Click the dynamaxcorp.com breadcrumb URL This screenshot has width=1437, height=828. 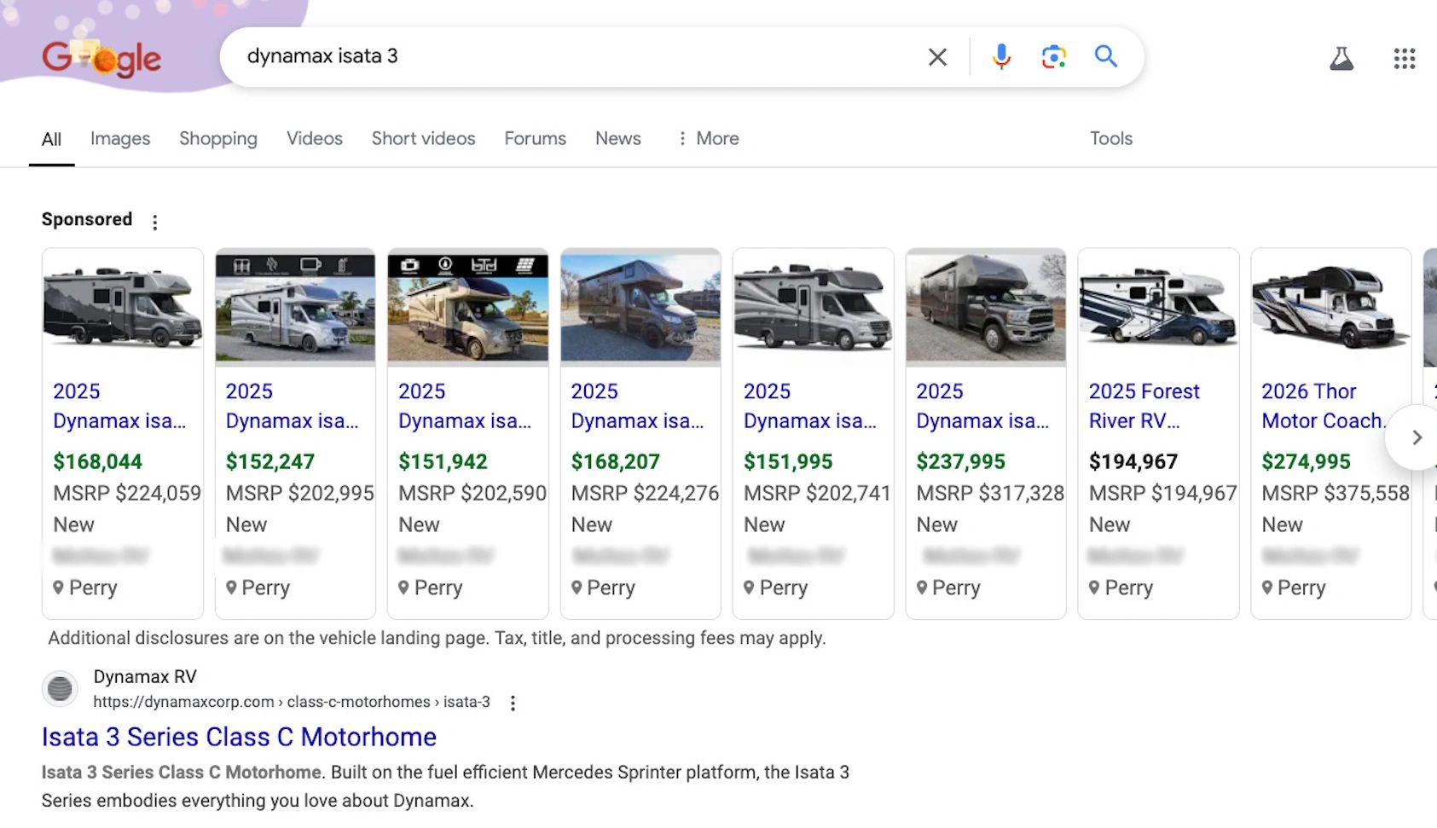(x=292, y=702)
